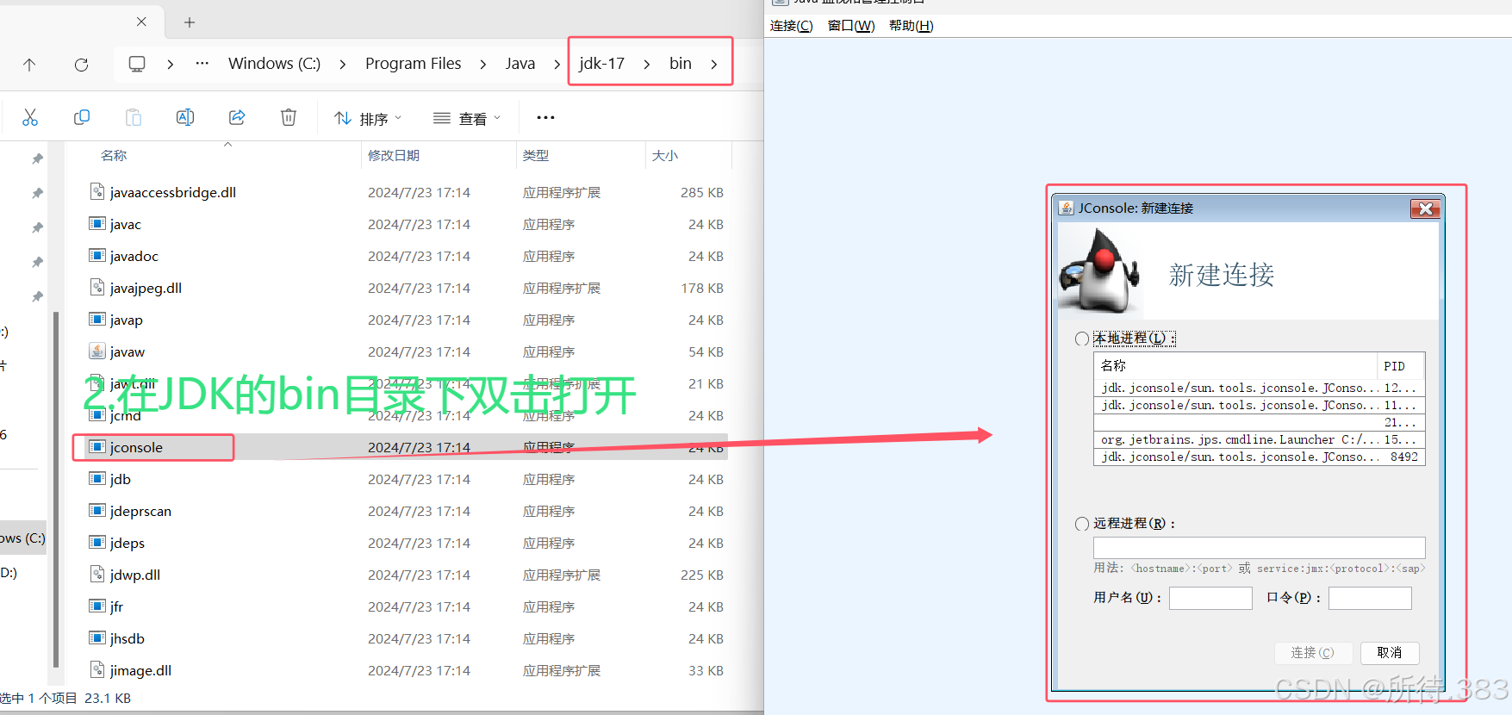Click Java folder in the address bar
The height and width of the screenshot is (715, 1512).
tap(520, 64)
